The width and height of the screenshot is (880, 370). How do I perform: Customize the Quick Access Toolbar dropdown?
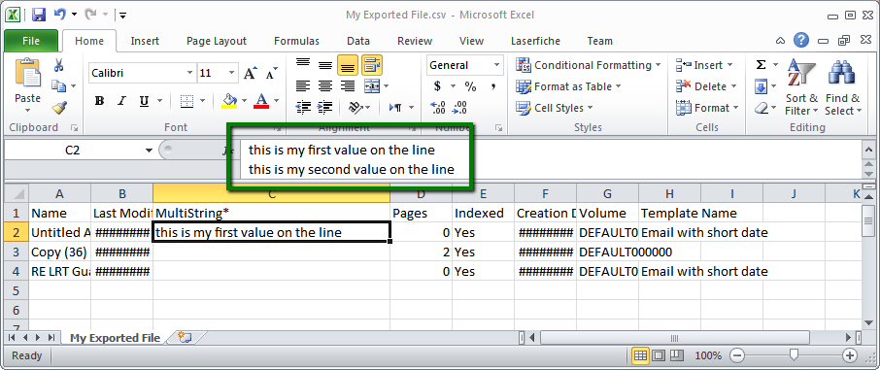pyautogui.click(x=123, y=16)
